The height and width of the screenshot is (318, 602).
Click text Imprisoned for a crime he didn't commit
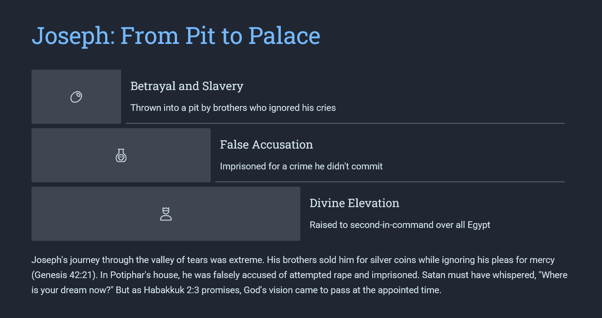tap(301, 166)
